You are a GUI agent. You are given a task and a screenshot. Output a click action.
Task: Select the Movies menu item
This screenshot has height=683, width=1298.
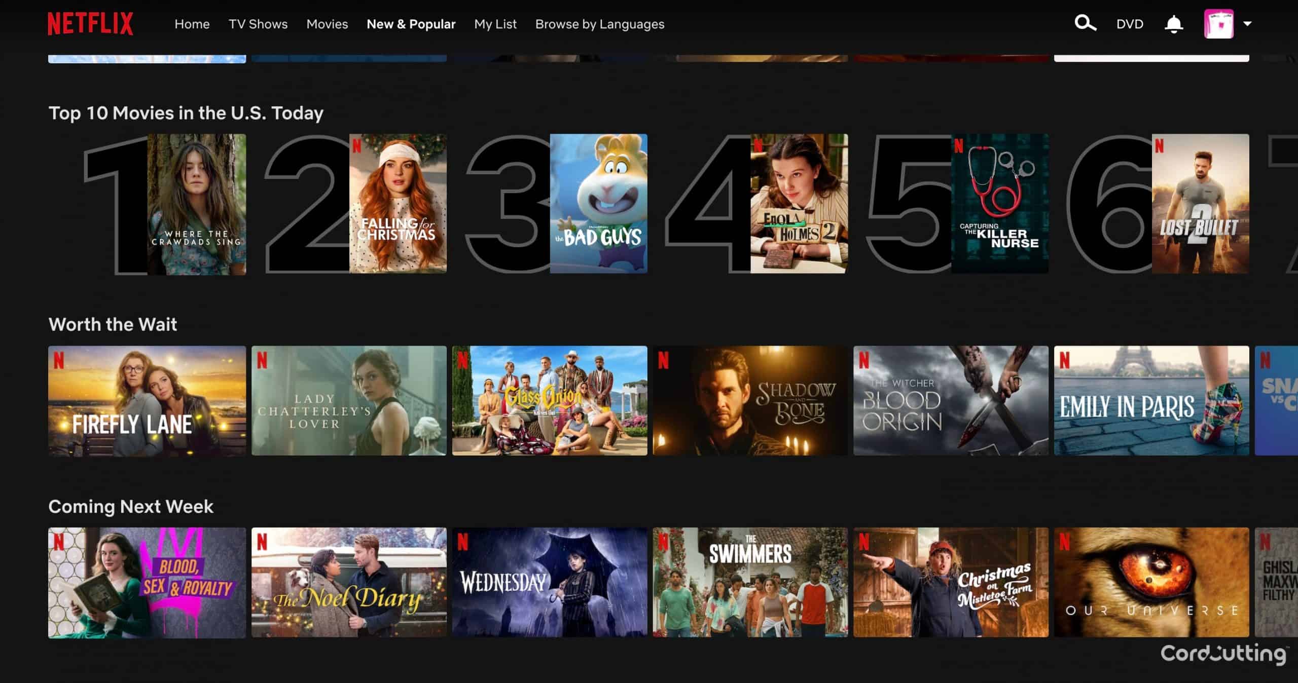(x=327, y=24)
